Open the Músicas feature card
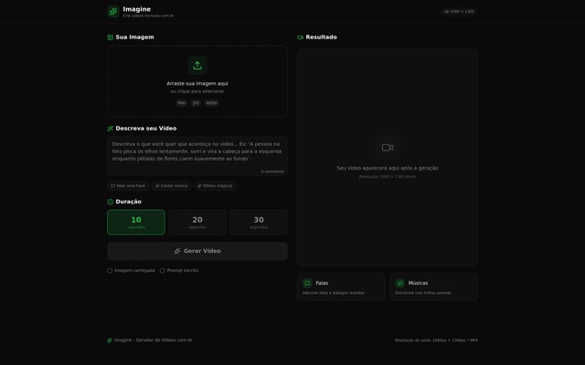This screenshot has width=585, height=365. (x=434, y=287)
